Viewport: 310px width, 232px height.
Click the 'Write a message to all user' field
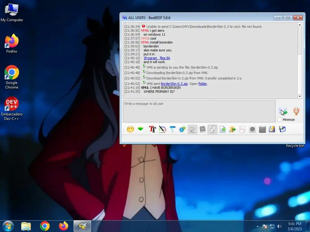[199, 111]
